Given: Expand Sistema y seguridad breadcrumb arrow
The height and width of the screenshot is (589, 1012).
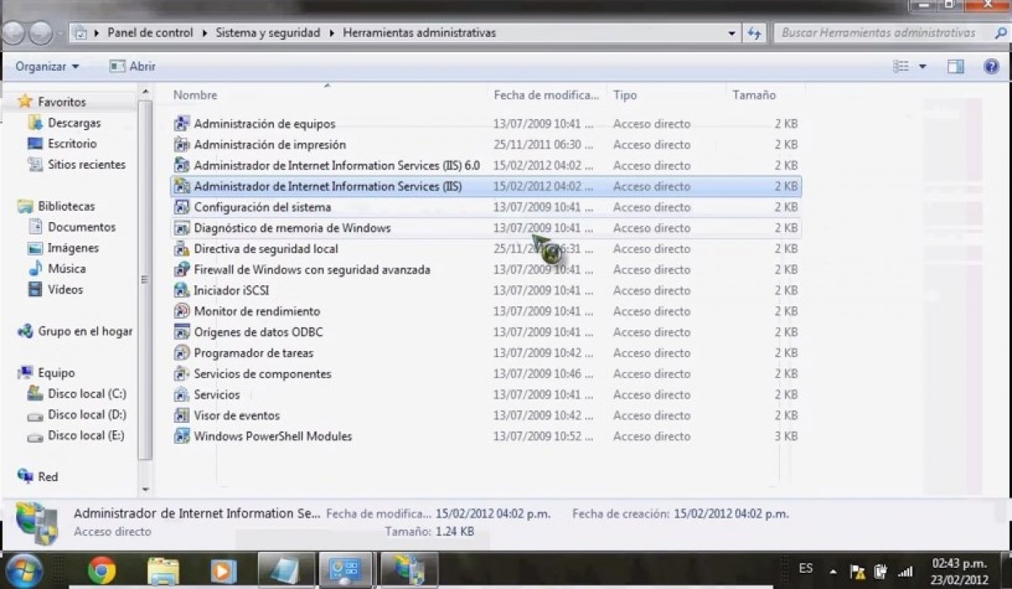Looking at the screenshot, I should 334,33.
